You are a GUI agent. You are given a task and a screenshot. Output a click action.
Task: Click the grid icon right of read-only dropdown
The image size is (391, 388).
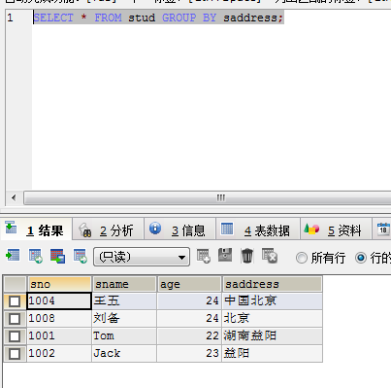204,256
